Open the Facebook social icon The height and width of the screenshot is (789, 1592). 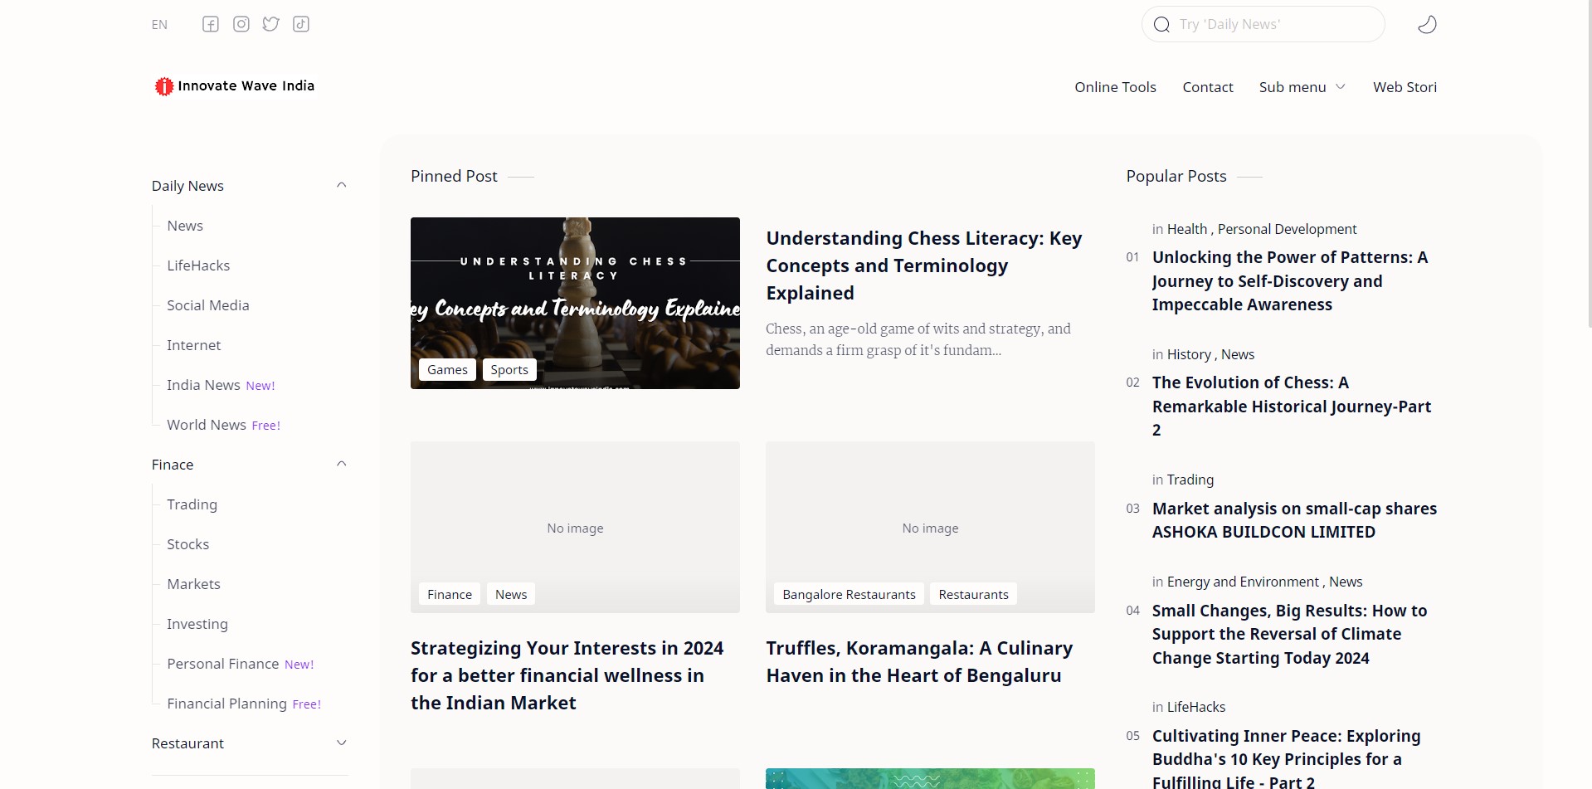[x=211, y=24]
